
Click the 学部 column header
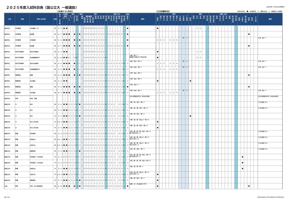click(x=21, y=19)
